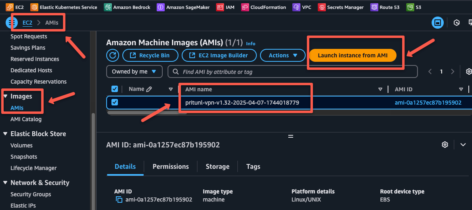Open Reserved Instances in sidebar
The image size is (472, 210).
[x=35, y=59]
